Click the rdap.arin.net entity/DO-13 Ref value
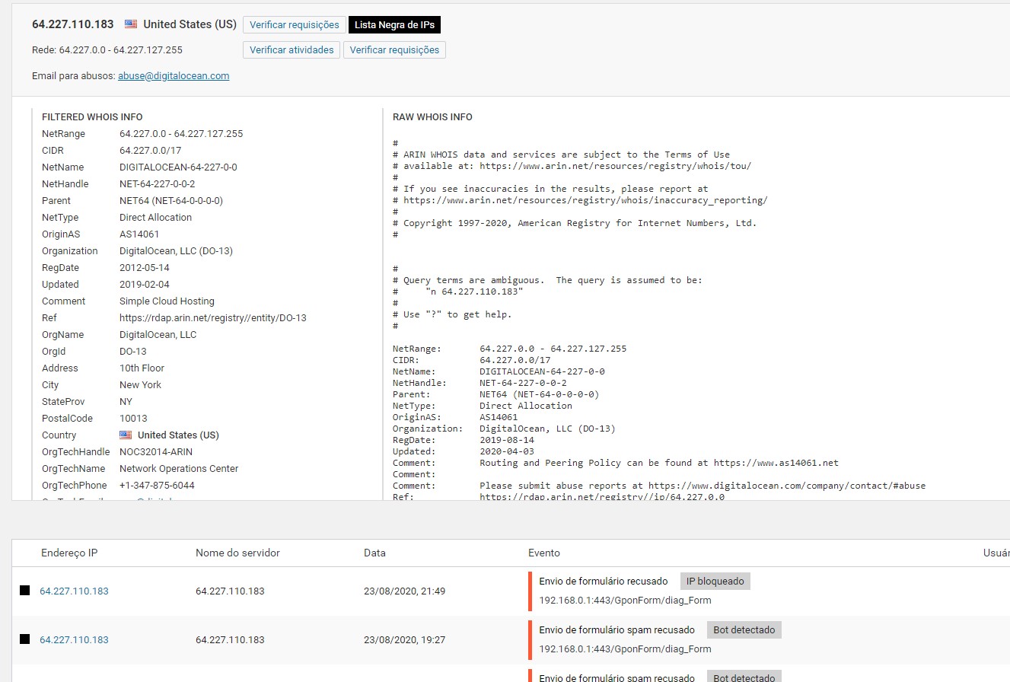The height and width of the screenshot is (682, 1010). point(213,318)
